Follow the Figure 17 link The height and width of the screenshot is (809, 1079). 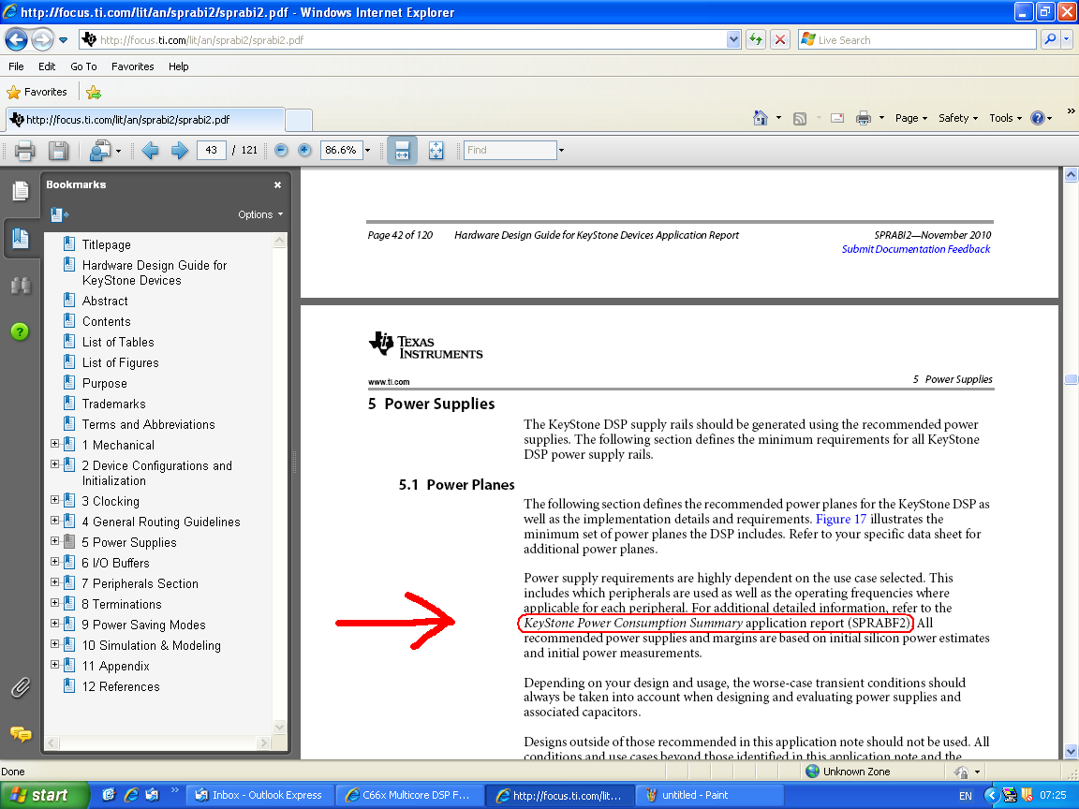pyautogui.click(x=841, y=519)
